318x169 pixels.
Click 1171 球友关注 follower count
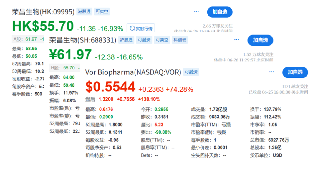pos(295,87)
